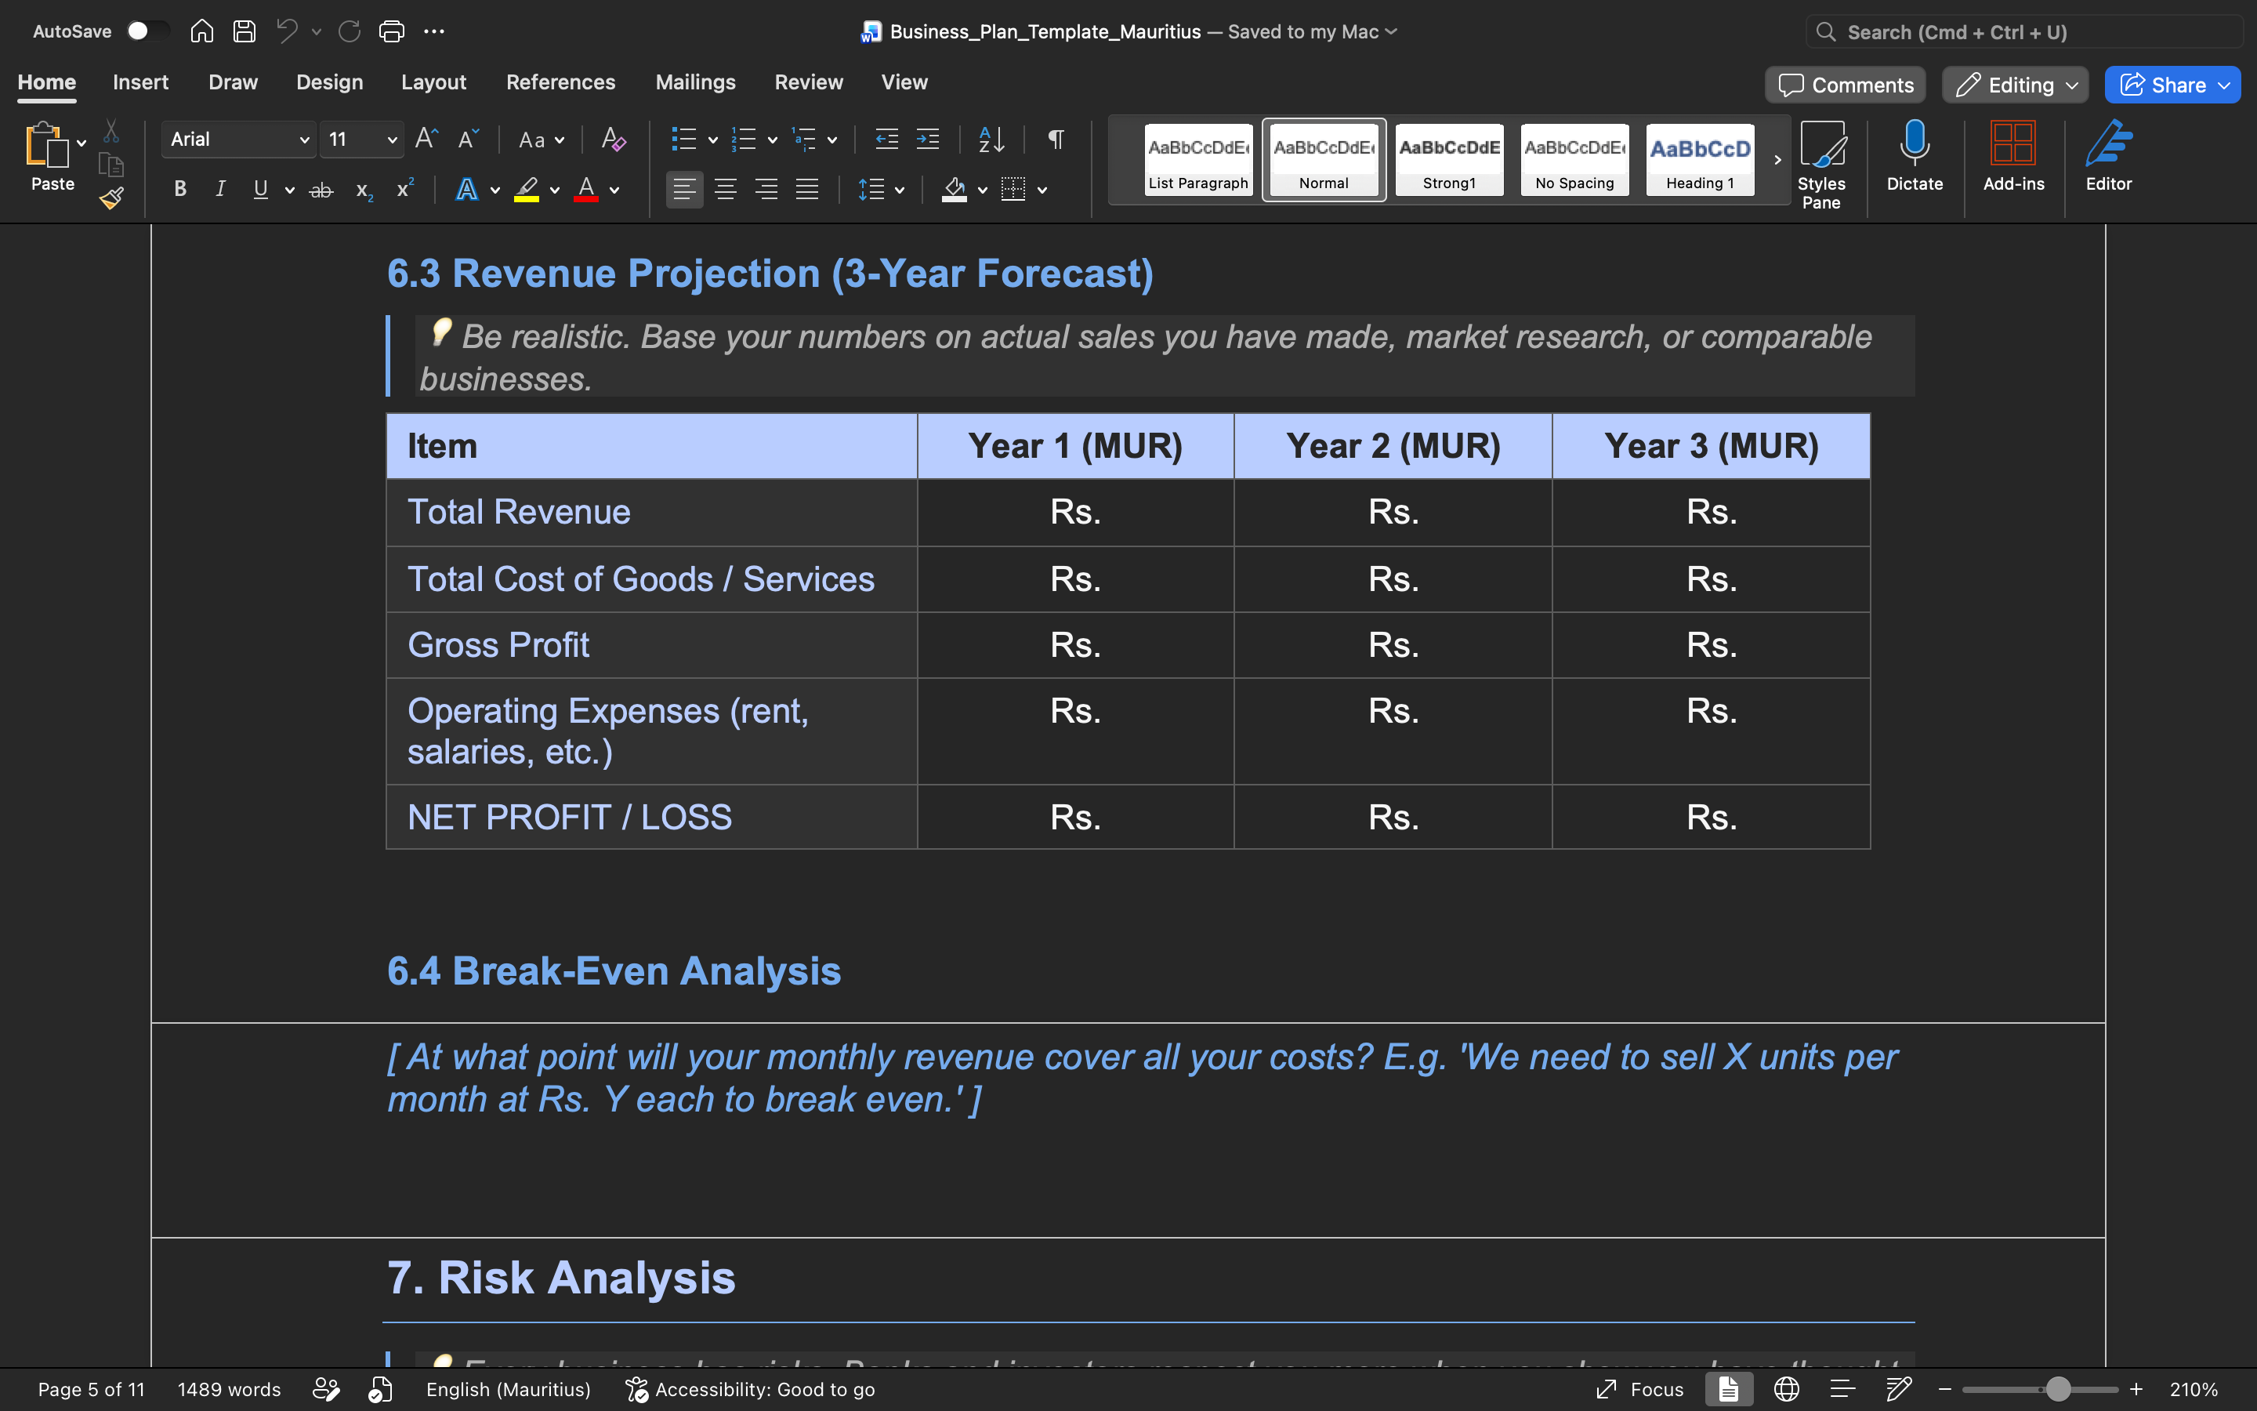Expand the bullet list options arrow
The image size is (2257, 1411).
(x=712, y=140)
